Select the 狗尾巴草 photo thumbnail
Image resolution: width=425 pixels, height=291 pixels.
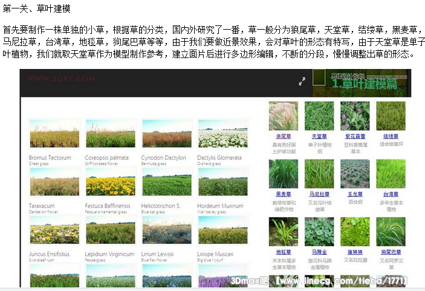click(391, 232)
